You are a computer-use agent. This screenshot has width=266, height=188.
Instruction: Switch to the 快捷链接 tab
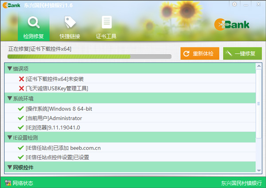[70, 27]
